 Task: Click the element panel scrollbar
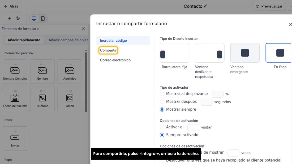tap(86, 82)
